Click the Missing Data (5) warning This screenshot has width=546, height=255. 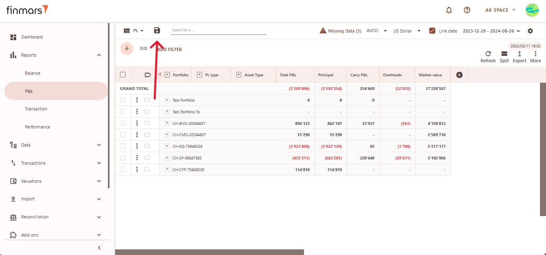(340, 31)
